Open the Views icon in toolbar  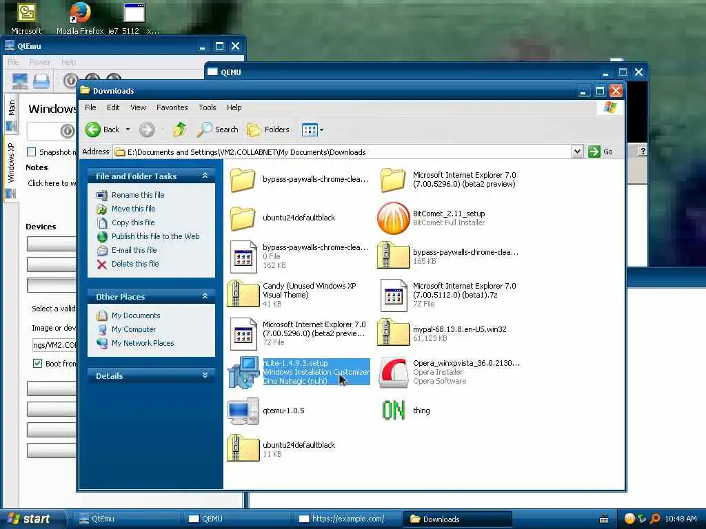point(309,130)
